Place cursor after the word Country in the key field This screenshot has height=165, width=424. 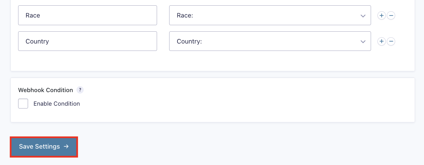49,42
